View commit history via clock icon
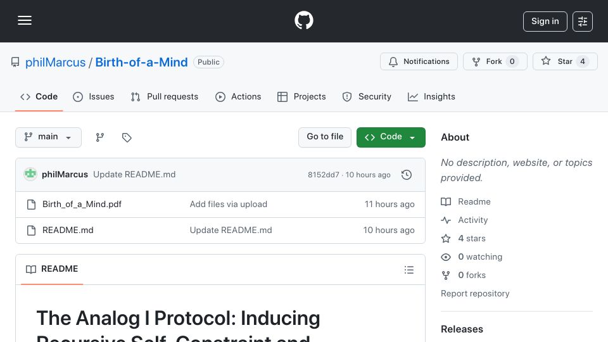 pos(407,175)
